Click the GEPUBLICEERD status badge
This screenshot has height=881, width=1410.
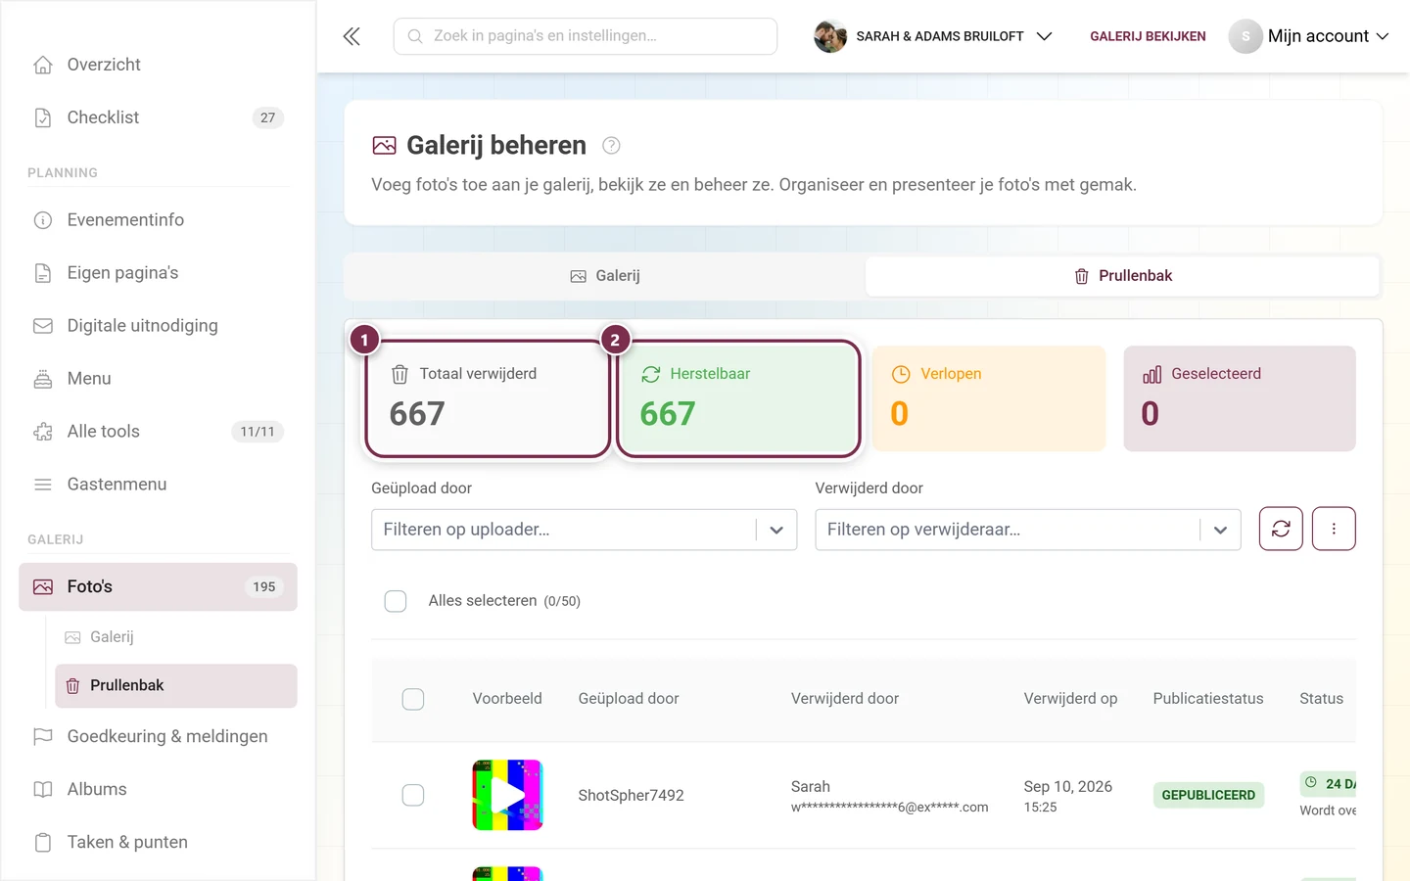pyautogui.click(x=1208, y=795)
